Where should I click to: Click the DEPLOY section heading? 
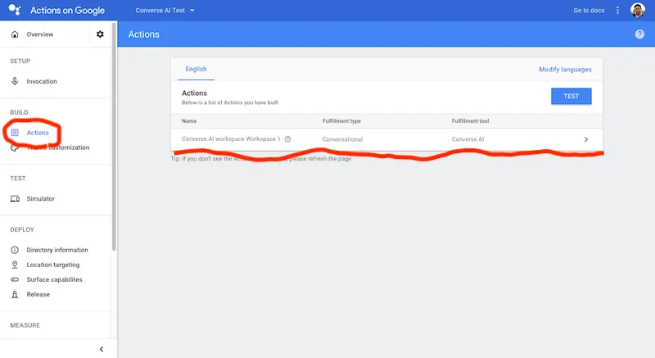tap(22, 229)
